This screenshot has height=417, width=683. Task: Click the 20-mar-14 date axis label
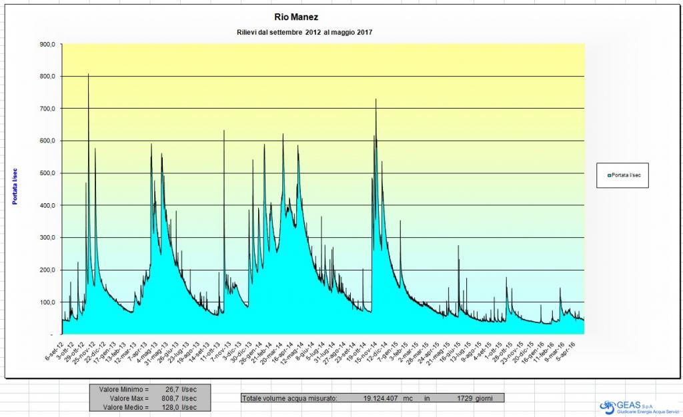(x=272, y=352)
